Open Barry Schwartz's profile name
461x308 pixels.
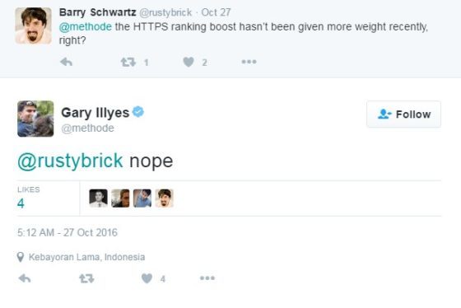coord(97,12)
